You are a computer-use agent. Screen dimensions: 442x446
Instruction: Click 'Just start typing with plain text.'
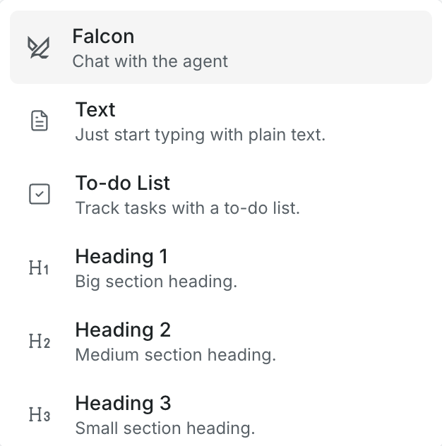coord(200,134)
